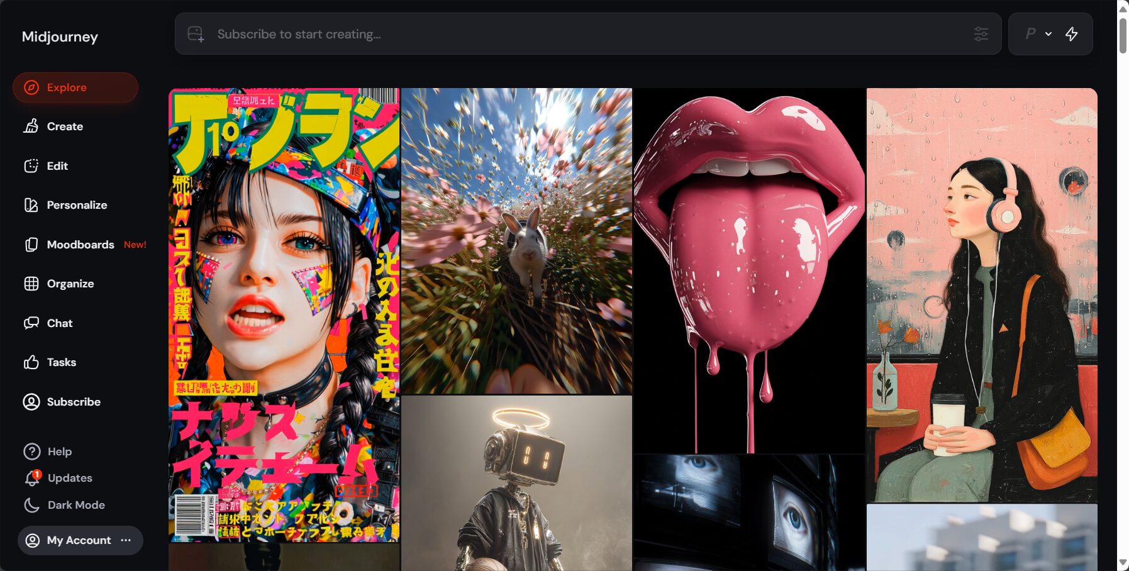Click the Create paintbrush icon
The height and width of the screenshot is (571, 1129).
pyautogui.click(x=31, y=126)
